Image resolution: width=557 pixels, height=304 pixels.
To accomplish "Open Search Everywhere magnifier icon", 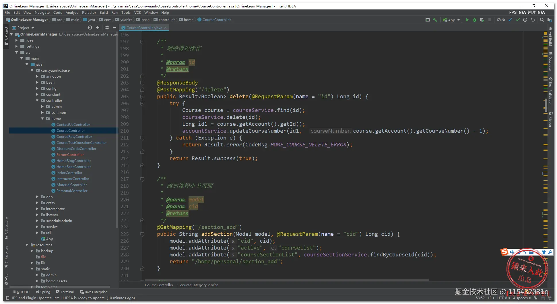I will (x=542, y=20).
